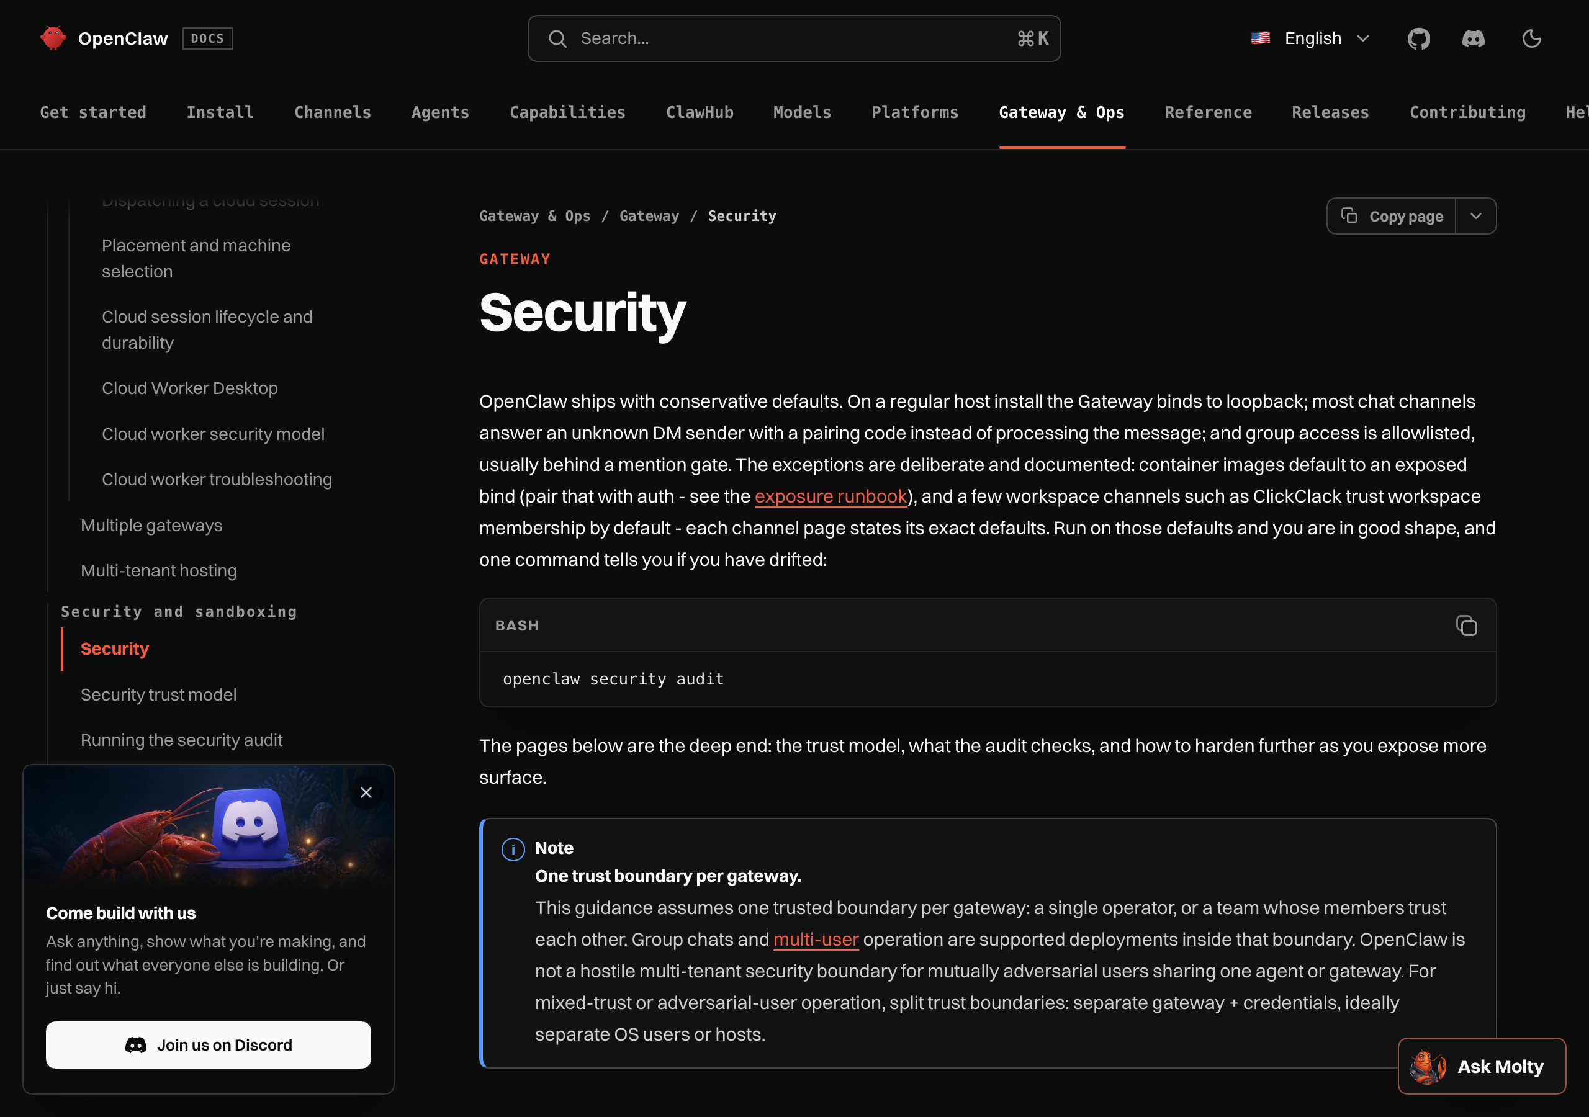
Task: Open Cloud worker security model page
Action: pyautogui.click(x=213, y=434)
